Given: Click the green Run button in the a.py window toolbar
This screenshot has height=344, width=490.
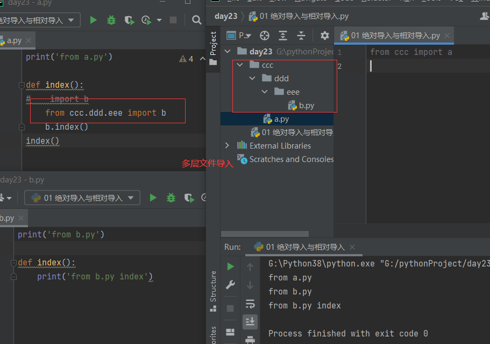Looking at the screenshot, I should pos(94,20).
